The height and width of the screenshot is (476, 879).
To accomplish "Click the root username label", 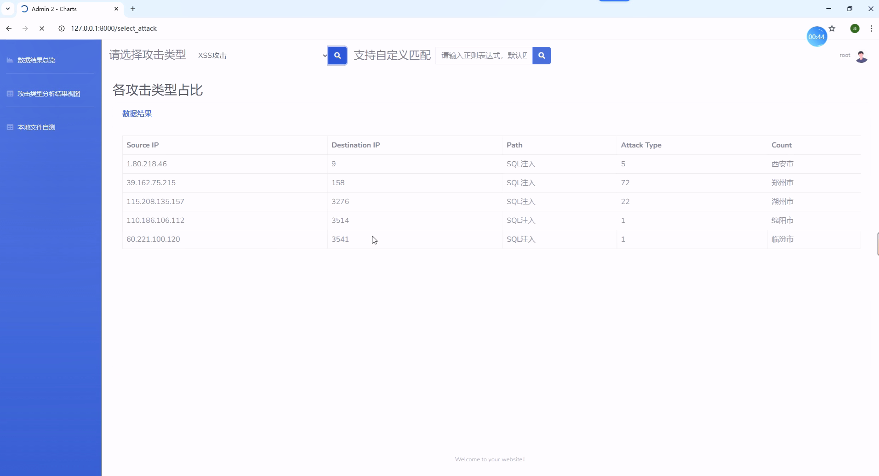I will (x=845, y=55).
